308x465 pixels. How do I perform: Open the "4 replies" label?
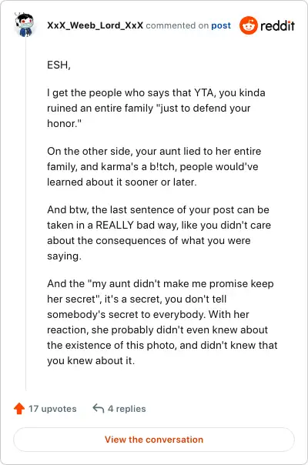point(127,409)
